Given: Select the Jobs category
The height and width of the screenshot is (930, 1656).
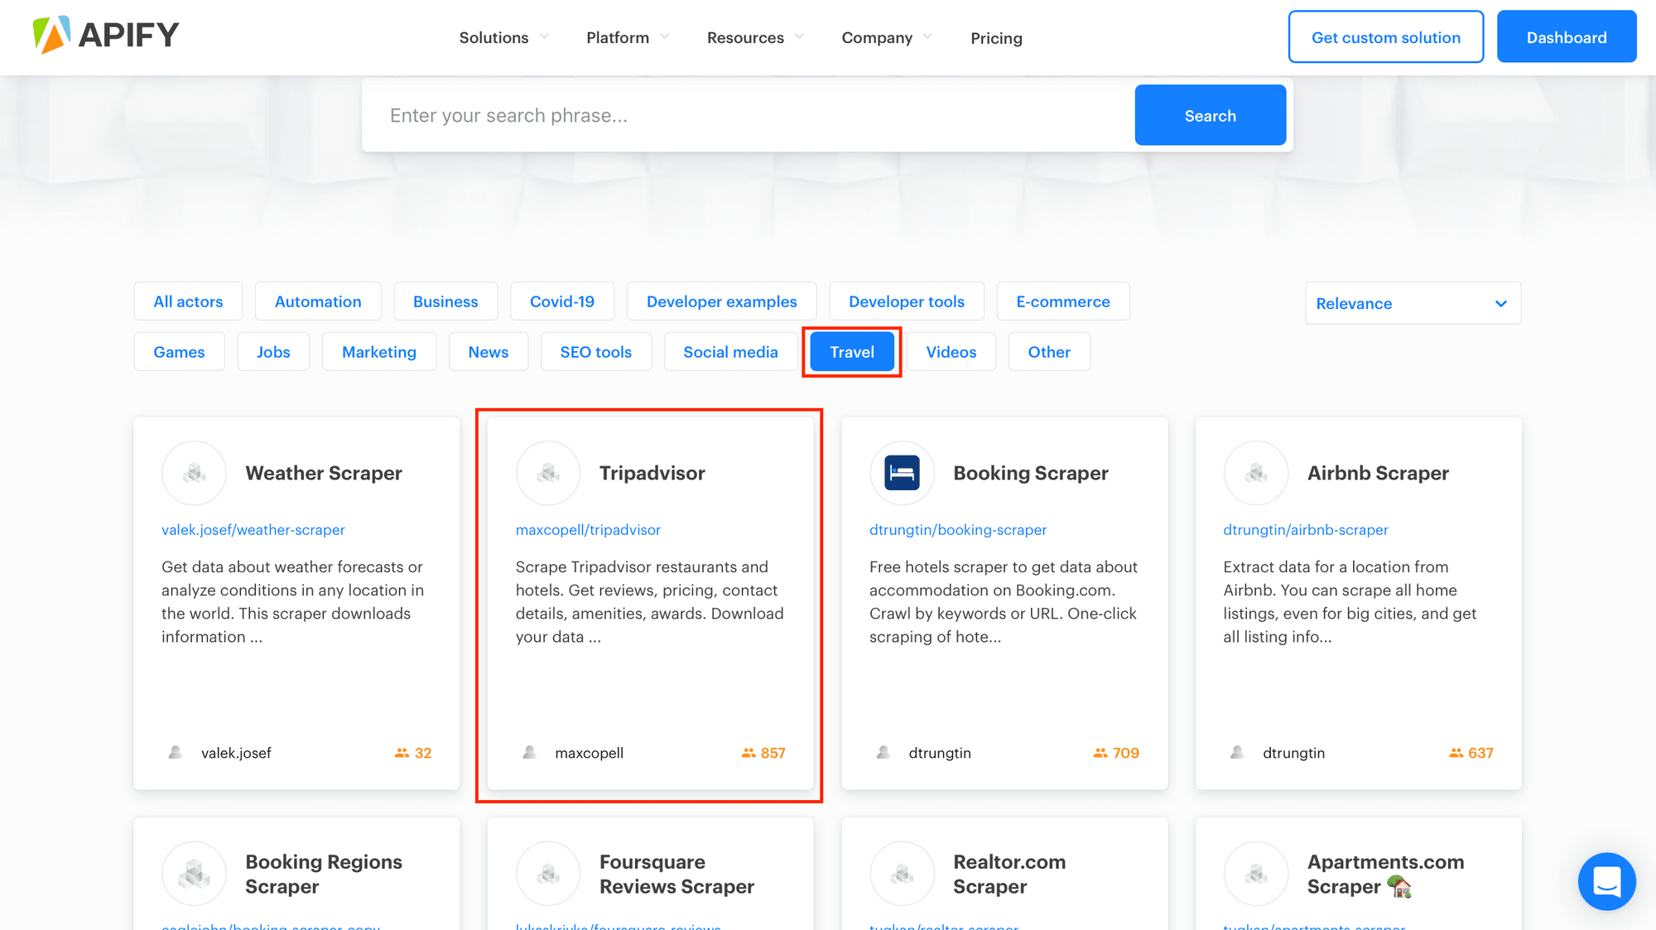Looking at the screenshot, I should tap(273, 352).
